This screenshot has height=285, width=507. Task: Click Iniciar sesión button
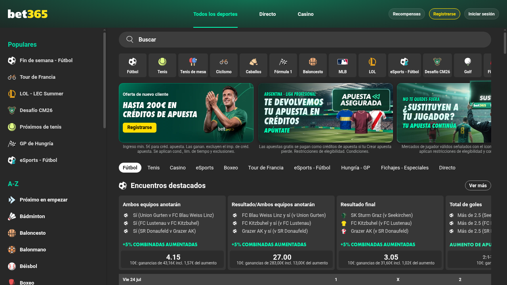pos(482,14)
